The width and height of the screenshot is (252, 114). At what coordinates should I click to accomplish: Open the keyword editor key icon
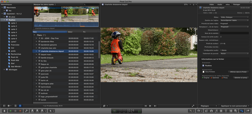pos(26,111)
